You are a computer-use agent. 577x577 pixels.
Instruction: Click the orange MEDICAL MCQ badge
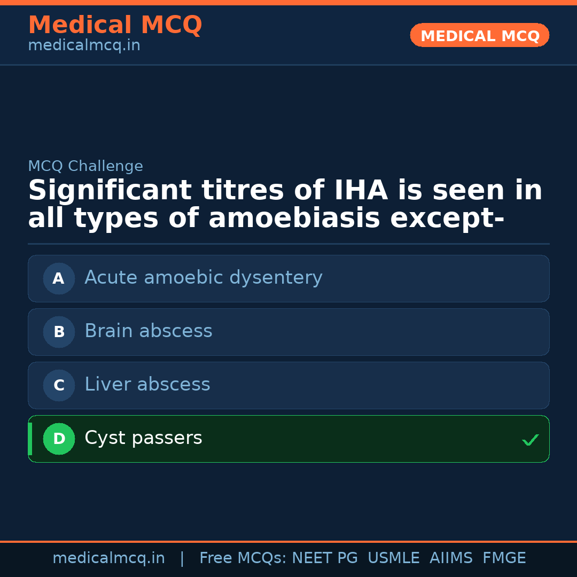click(479, 35)
